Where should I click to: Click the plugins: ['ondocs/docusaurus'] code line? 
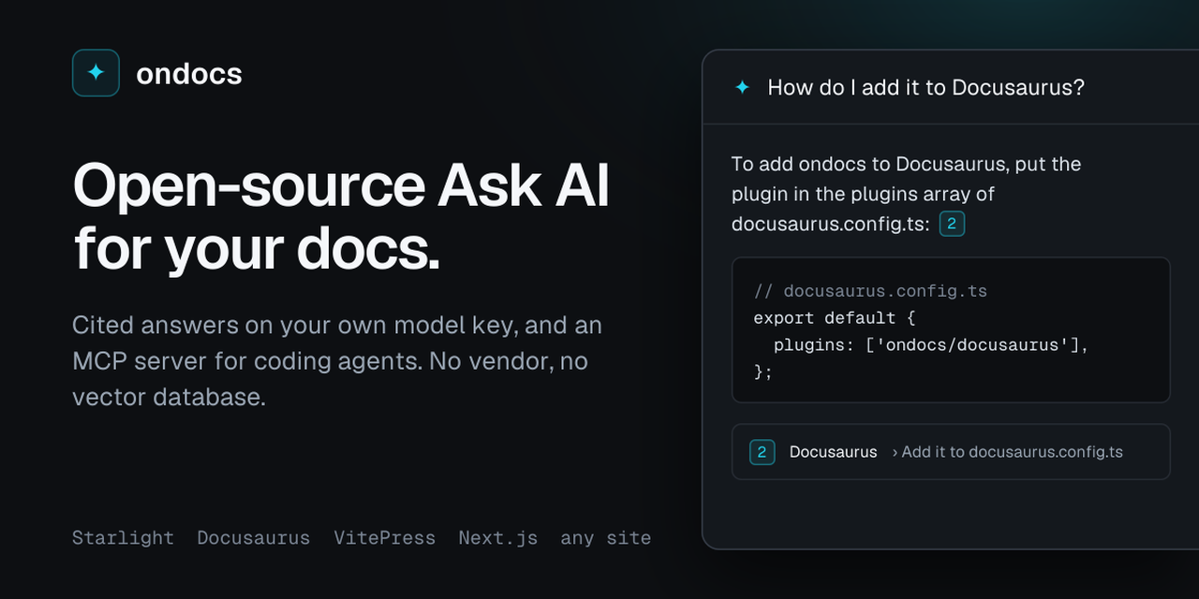(931, 345)
